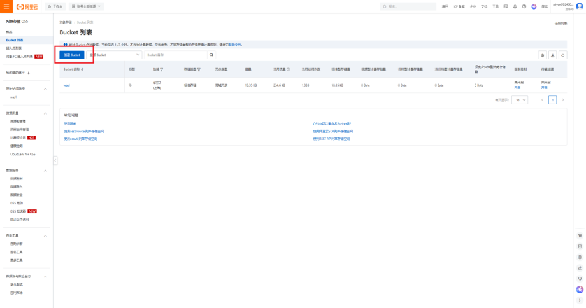586x308 pixels.
Task: Open the orange hamburger main menu
Action: [6, 6]
